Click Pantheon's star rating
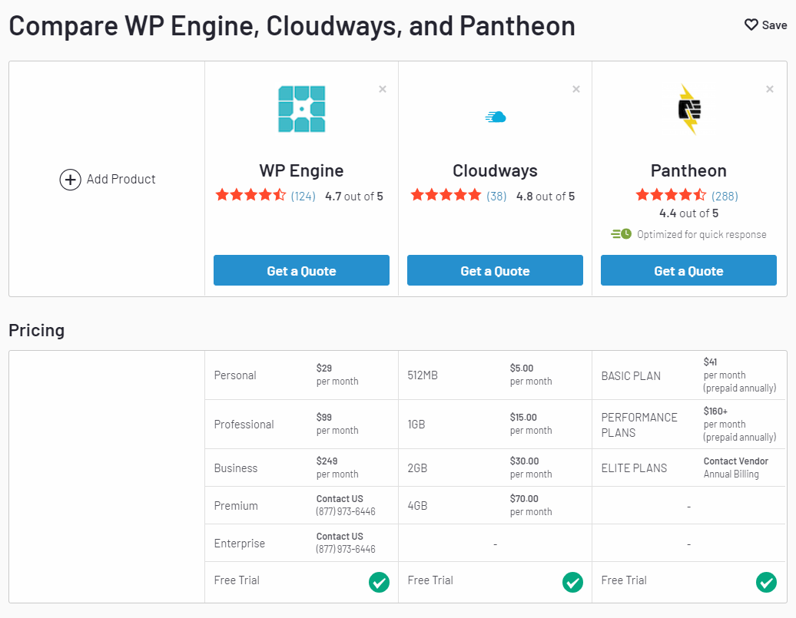Image resolution: width=796 pixels, height=618 pixels. [x=671, y=196]
